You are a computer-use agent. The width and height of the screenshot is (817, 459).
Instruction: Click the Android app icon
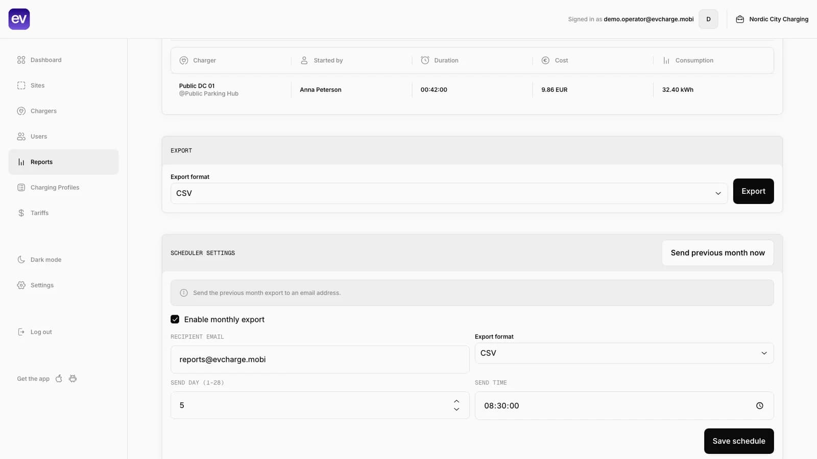pos(73,378)
